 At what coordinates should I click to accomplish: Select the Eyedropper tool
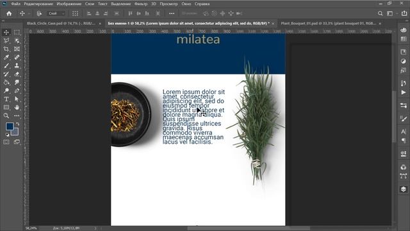(x=6, y=57)
